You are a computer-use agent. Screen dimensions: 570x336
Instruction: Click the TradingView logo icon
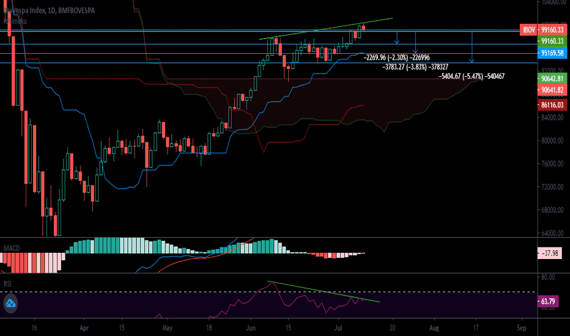pyautogui.click(x=10, y=303)
